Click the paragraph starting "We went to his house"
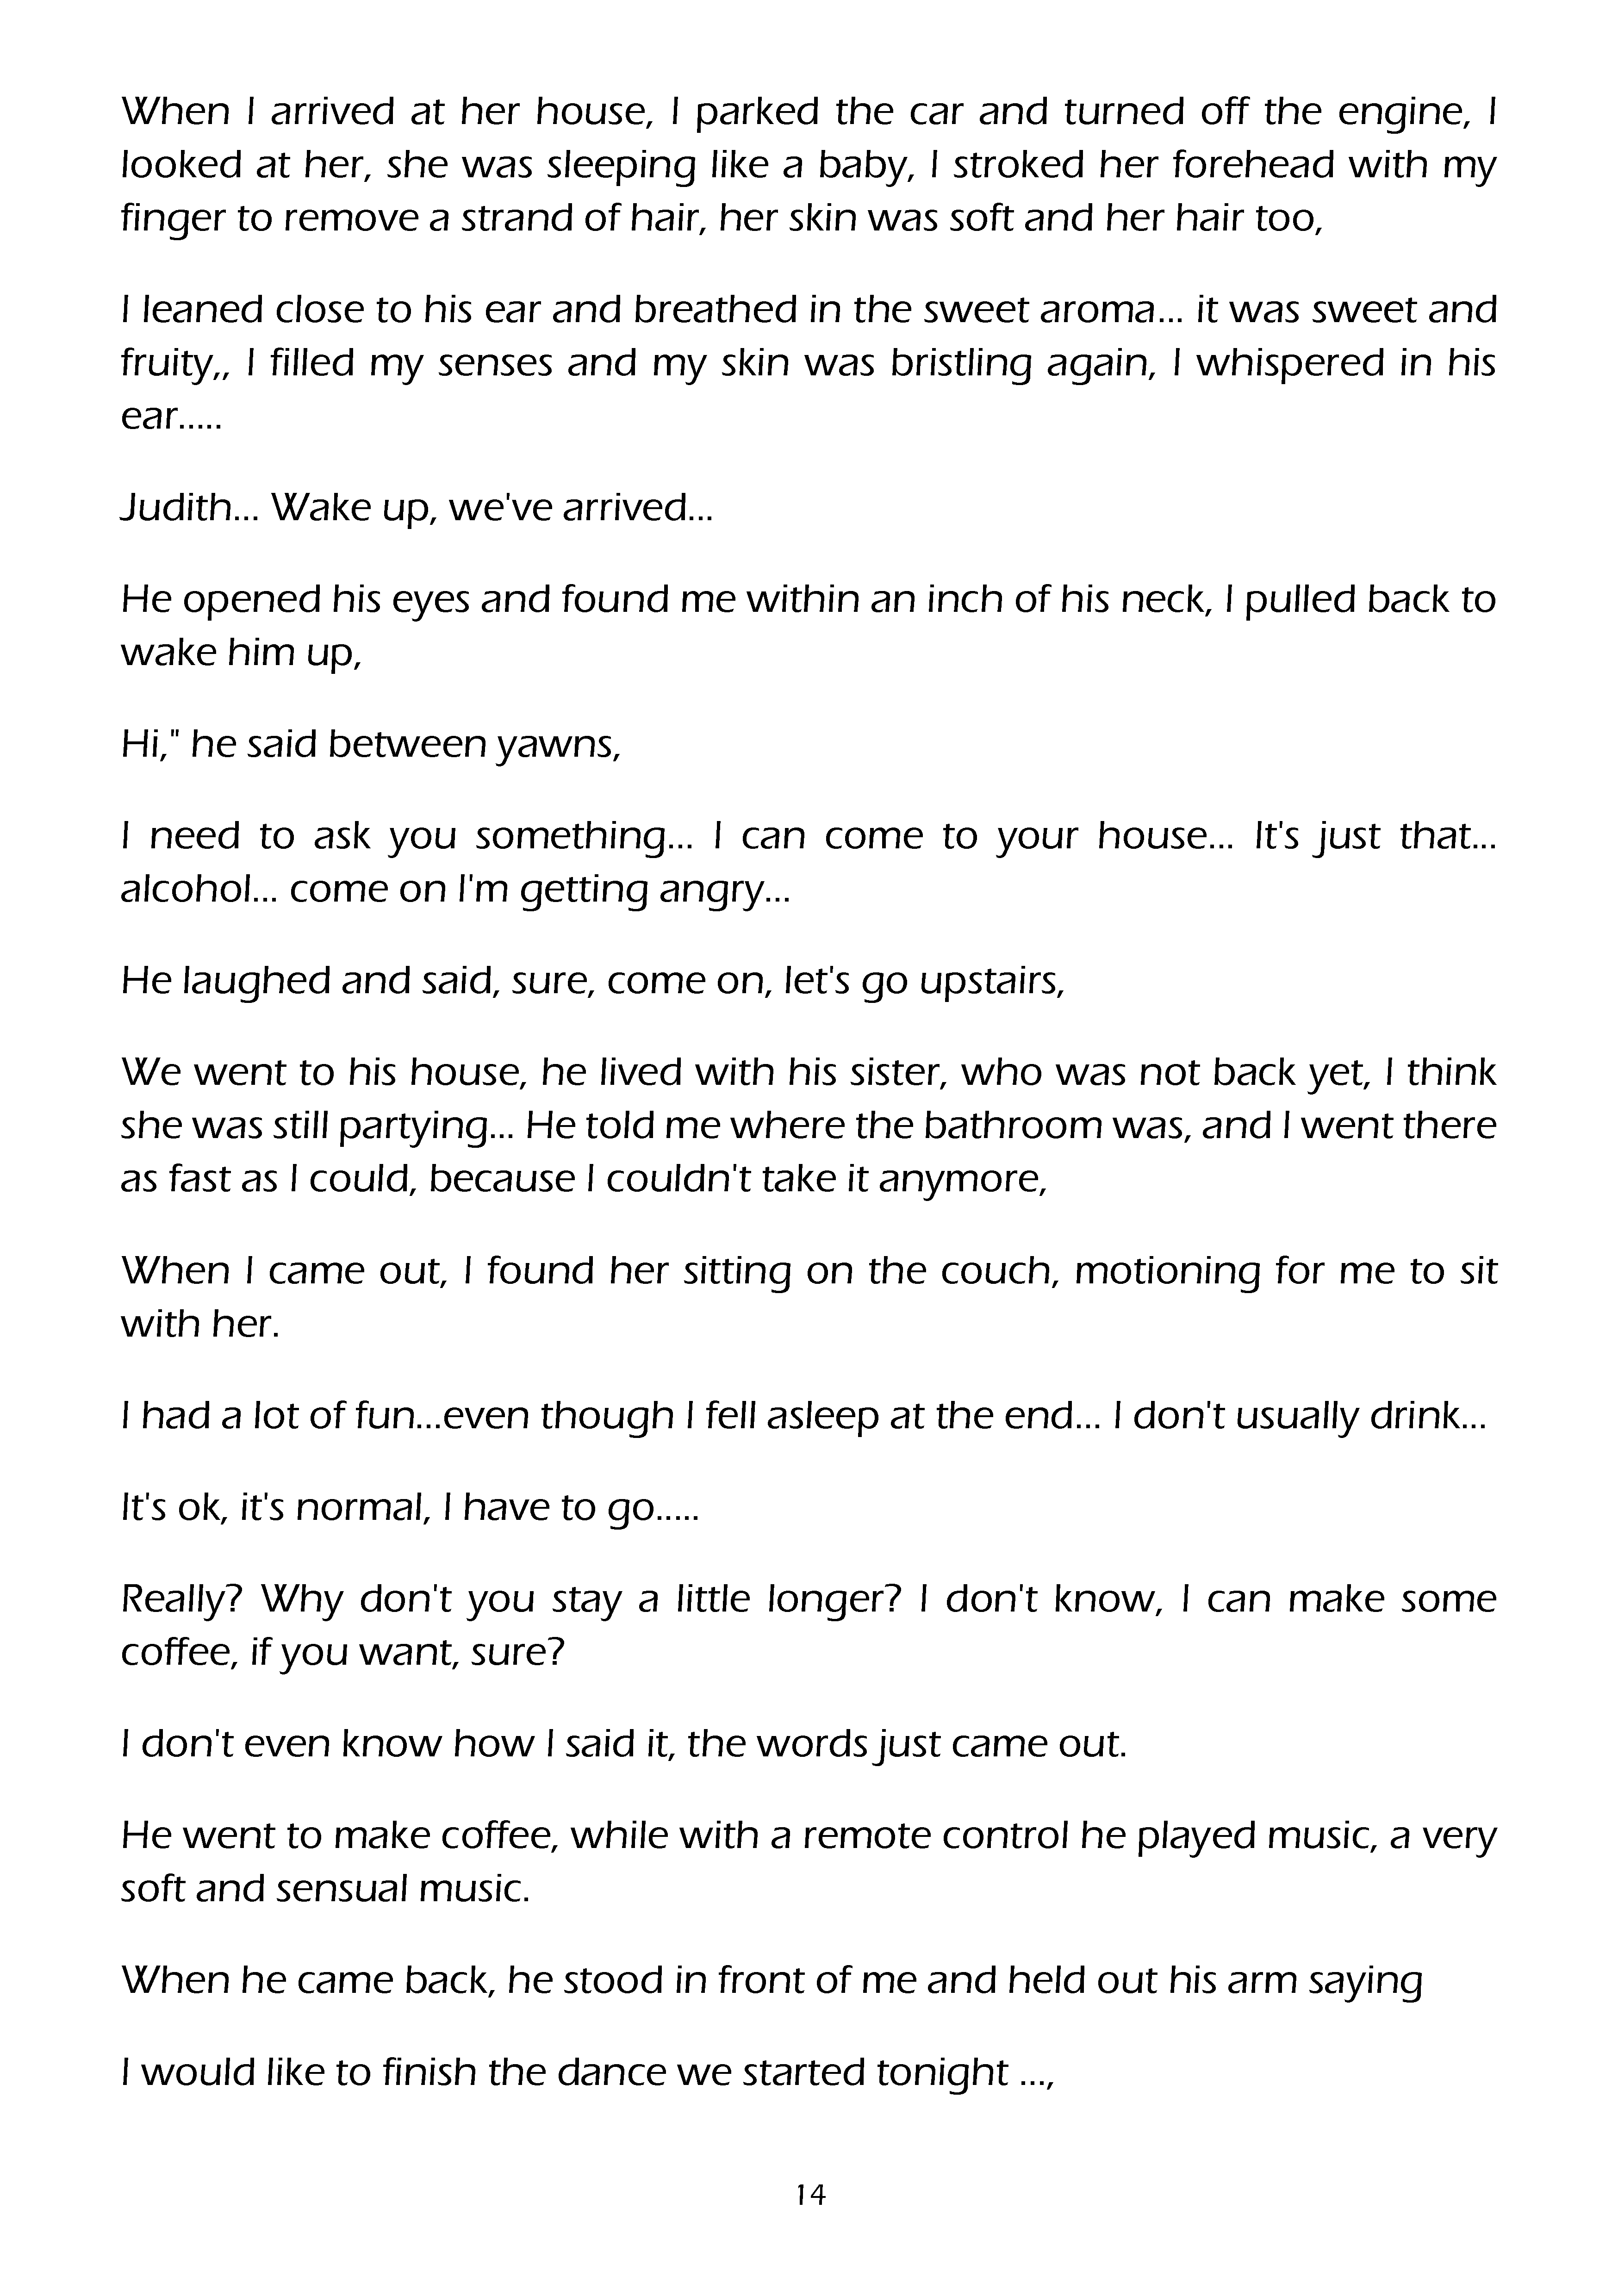 (x=808, y=1126)
